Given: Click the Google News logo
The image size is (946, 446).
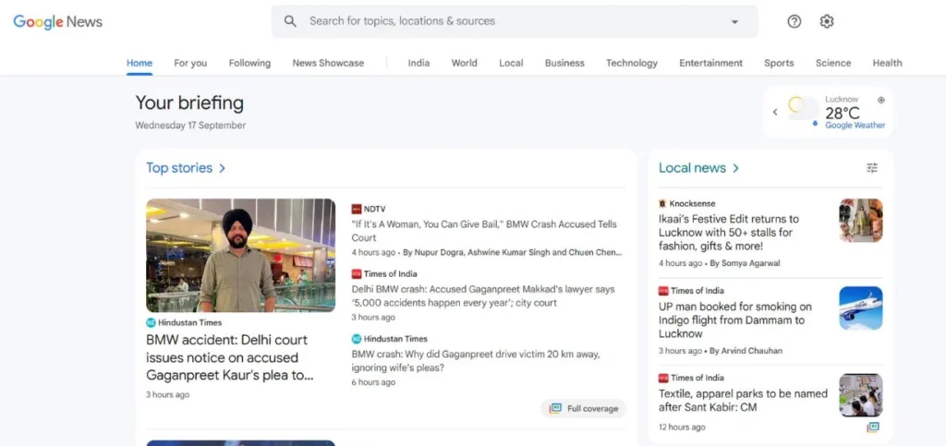Looking at the screenshot, I should (57, 22).
